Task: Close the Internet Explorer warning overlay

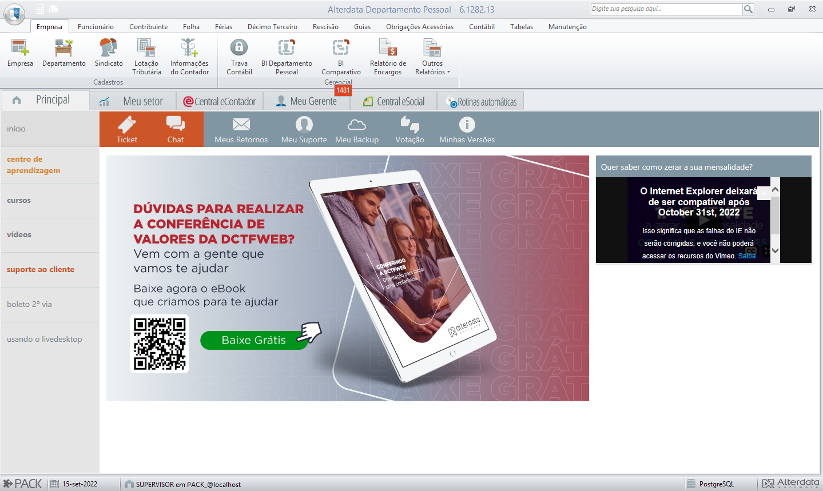Action: pyautogui.click(x=764, y=193)
